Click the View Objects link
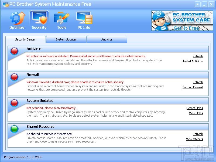Image resolution: width=216 pixels, height=162 pixels. pyautogui.click(x=194, y=139)
